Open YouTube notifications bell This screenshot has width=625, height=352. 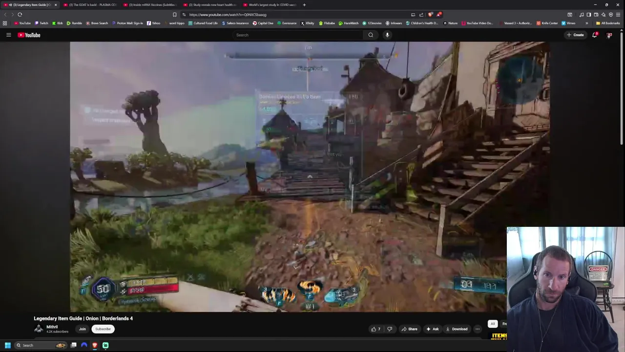click(595, 35)
